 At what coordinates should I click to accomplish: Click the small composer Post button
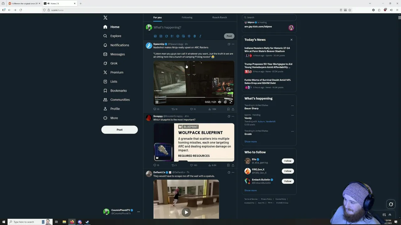click(x=229, y=36)
